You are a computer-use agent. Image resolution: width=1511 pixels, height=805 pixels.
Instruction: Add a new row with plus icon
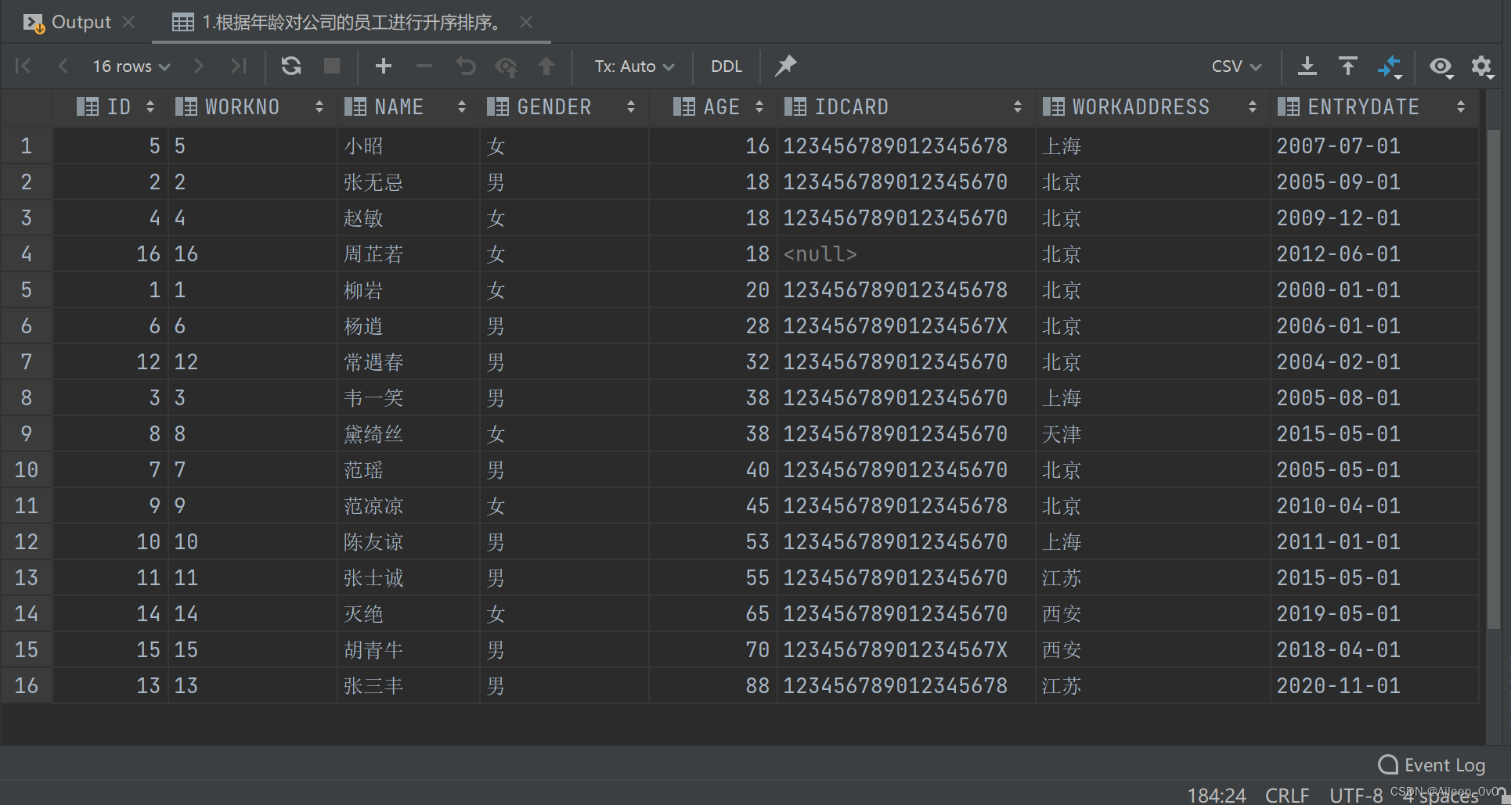point(384,66)
